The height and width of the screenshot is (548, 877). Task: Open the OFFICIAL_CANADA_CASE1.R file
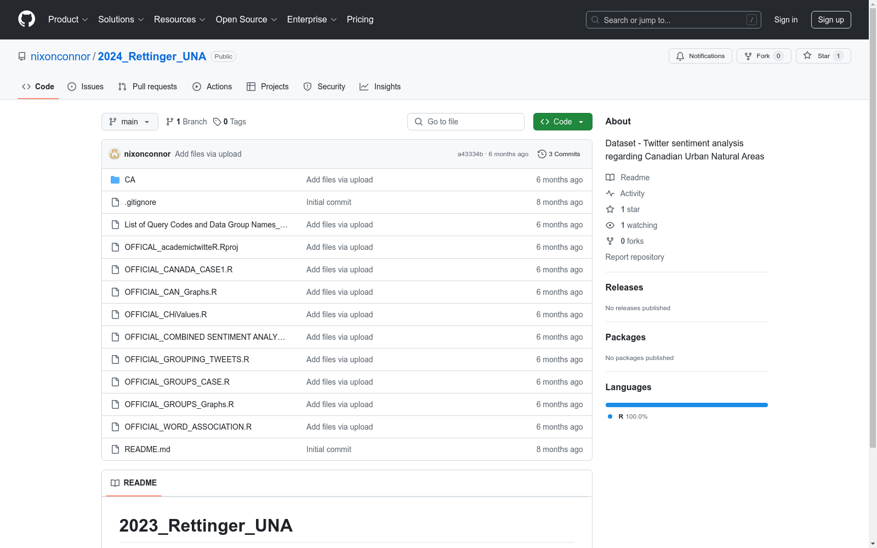(x=179, y=270)
